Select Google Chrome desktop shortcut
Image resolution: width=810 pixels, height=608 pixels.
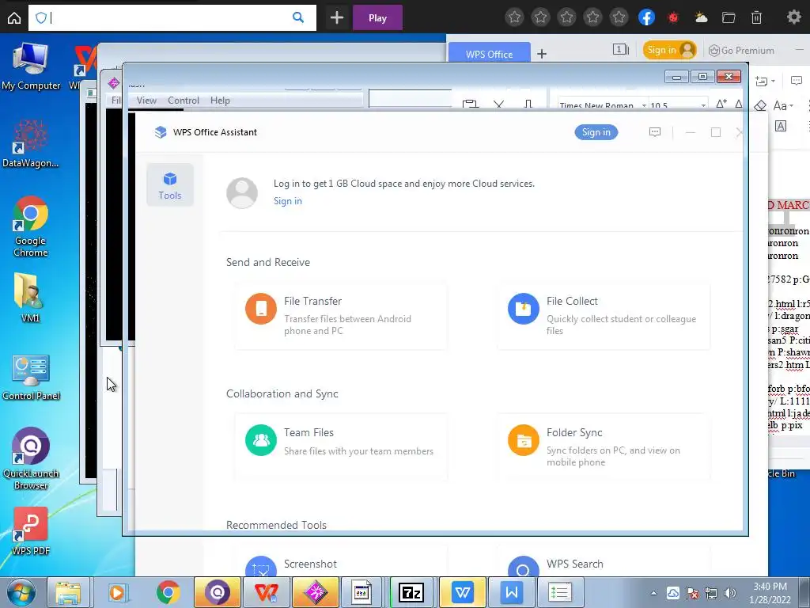point(31,226)
